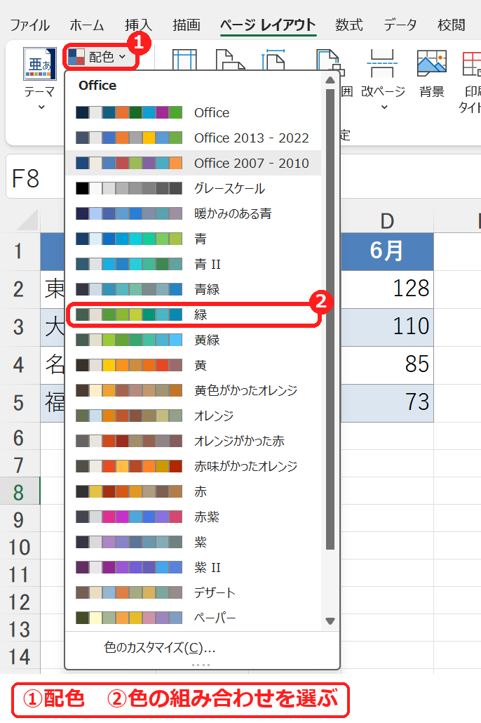
Task: Switch to the 校閲 tab
Action: (x=451, y=25)
